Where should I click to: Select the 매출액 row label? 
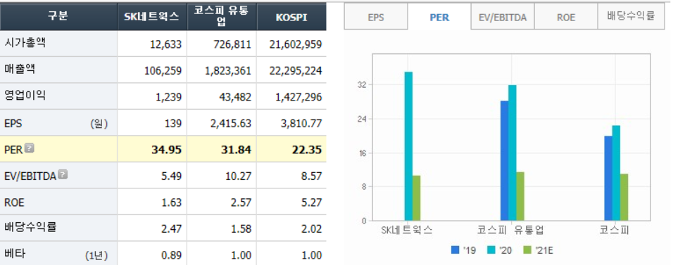click(x=19, y=69)
